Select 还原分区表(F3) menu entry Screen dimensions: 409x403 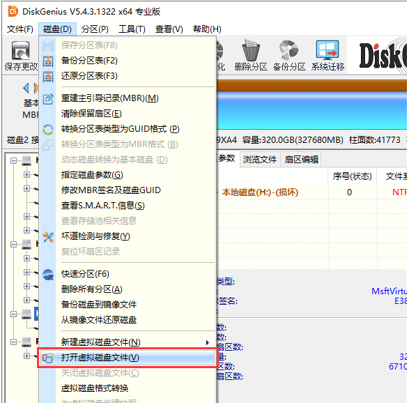[128, 76]
